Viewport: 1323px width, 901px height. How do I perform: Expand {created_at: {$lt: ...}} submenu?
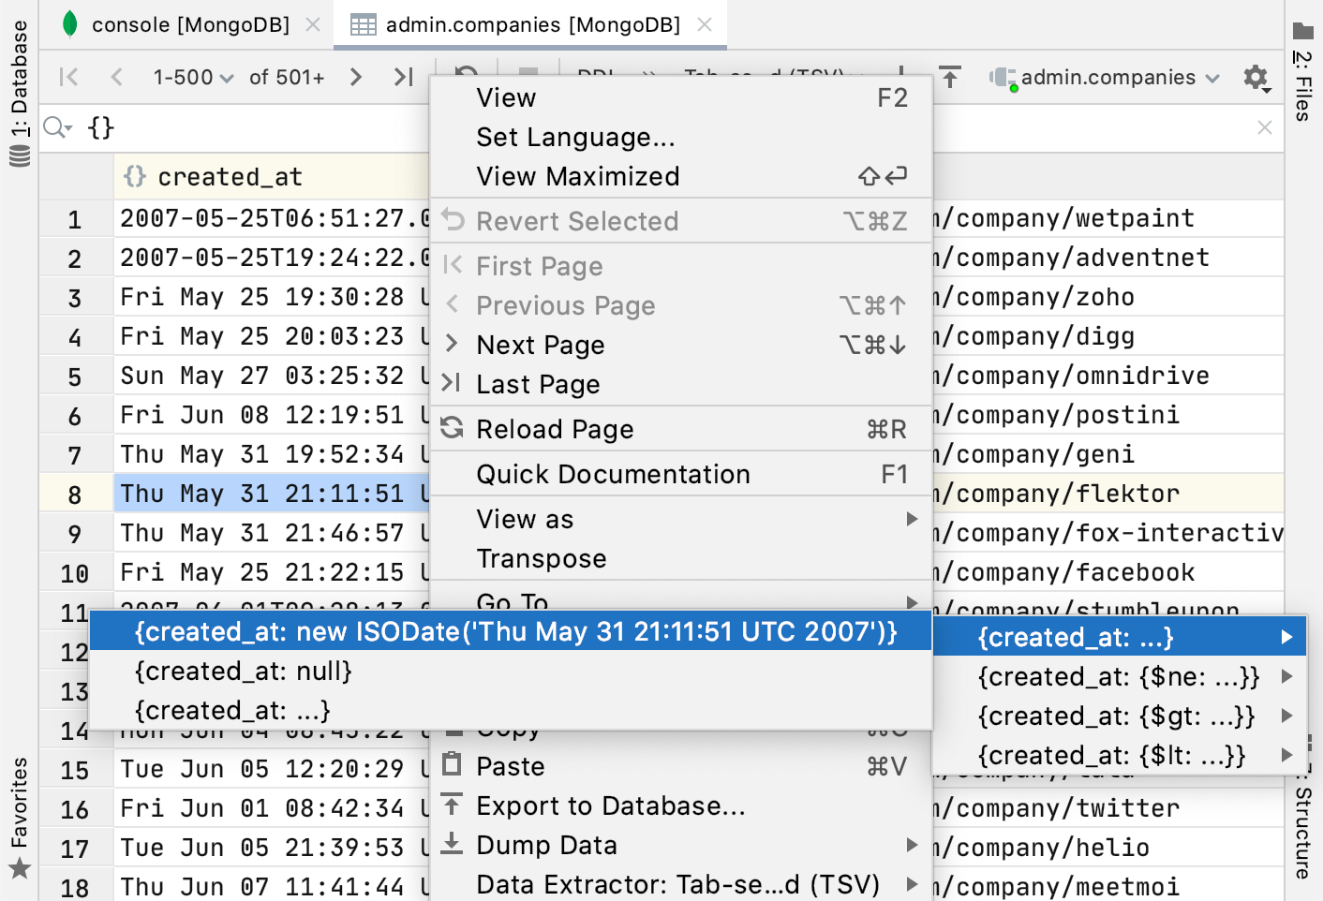tap(1120, 755)
